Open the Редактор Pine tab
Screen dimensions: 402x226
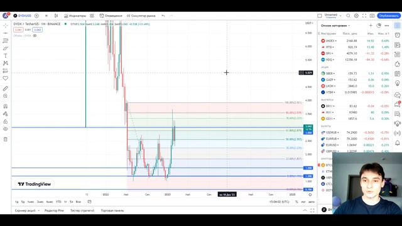pyautogui.click(x=54, y=210)
